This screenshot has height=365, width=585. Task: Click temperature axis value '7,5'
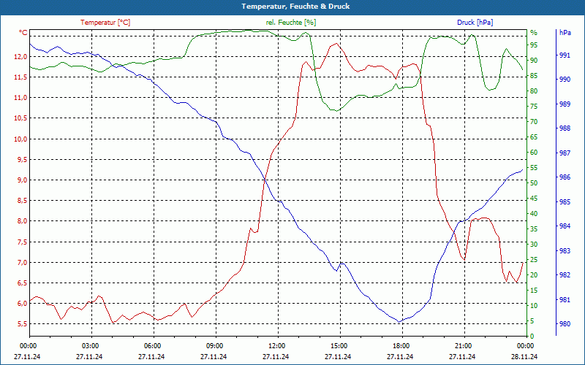click(22, 242)
